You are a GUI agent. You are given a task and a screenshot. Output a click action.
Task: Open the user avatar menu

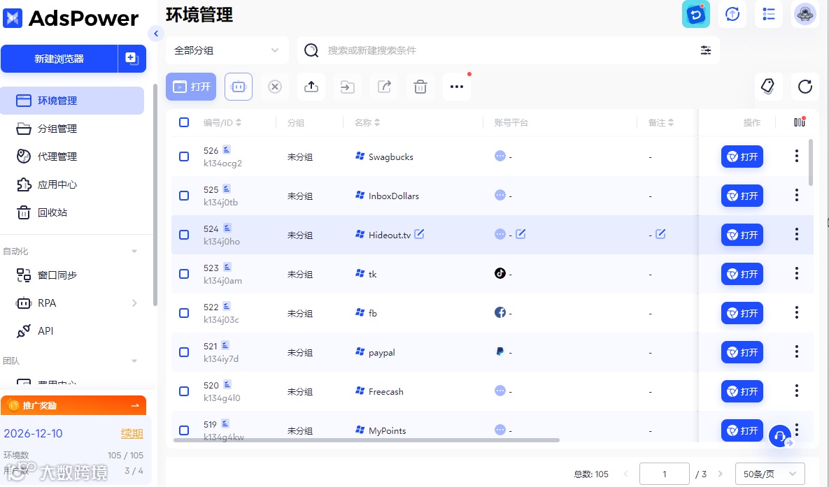click(805, 14)
